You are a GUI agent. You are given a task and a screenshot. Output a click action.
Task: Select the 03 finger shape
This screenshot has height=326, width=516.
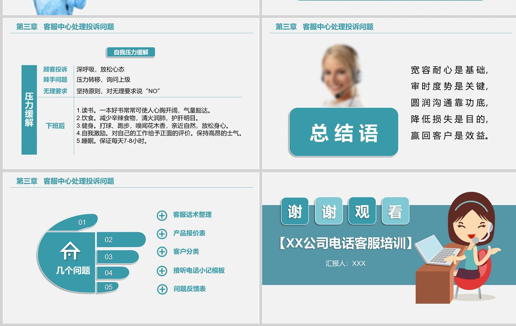117,257
